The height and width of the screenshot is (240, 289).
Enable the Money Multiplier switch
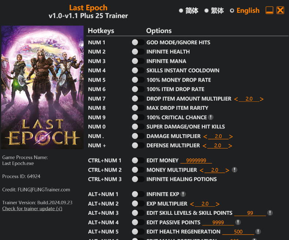(138, 170)
